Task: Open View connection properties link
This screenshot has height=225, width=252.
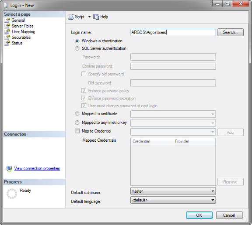Action: point(37,168)
